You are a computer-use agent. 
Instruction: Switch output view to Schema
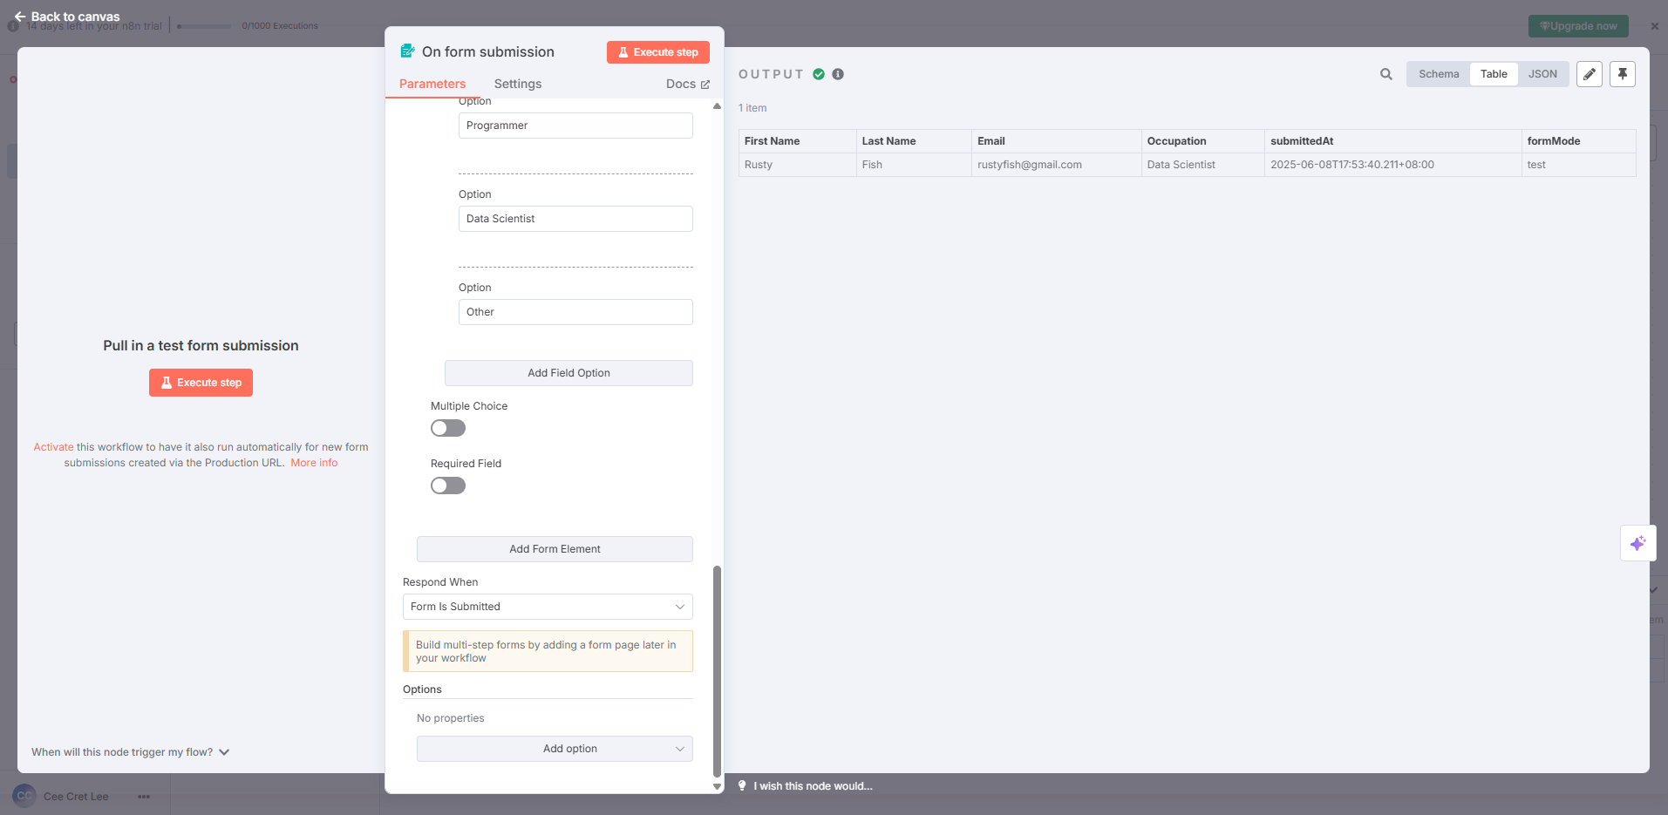click(1437, 74)
